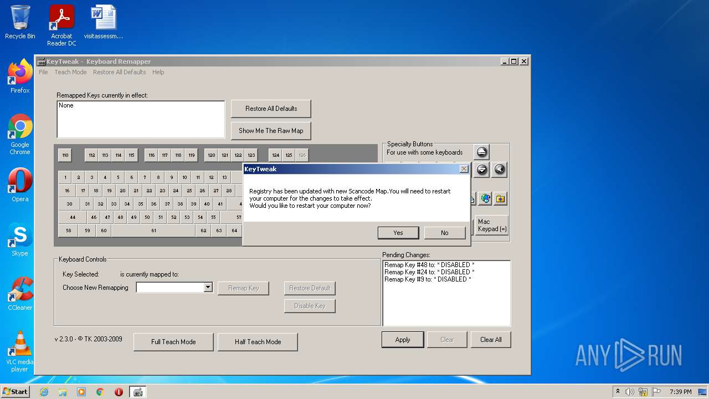Click the Restore All Defaults button
Screen dimensions: 709x399
click(x=271, y=109)
